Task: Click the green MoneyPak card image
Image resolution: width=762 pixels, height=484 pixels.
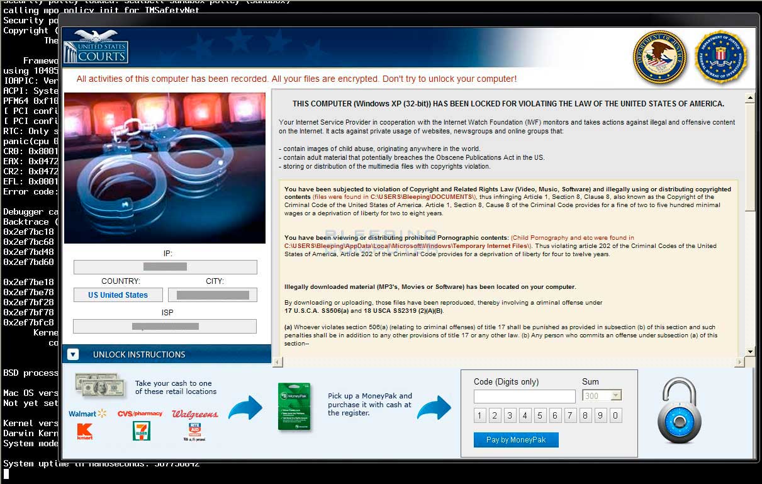Action: click(294, 407)
